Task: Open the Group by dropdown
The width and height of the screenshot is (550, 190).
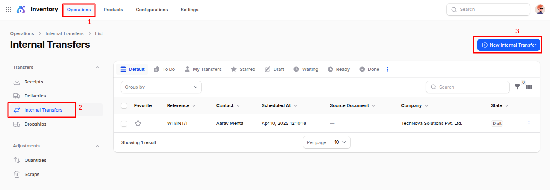Action: 175,87
